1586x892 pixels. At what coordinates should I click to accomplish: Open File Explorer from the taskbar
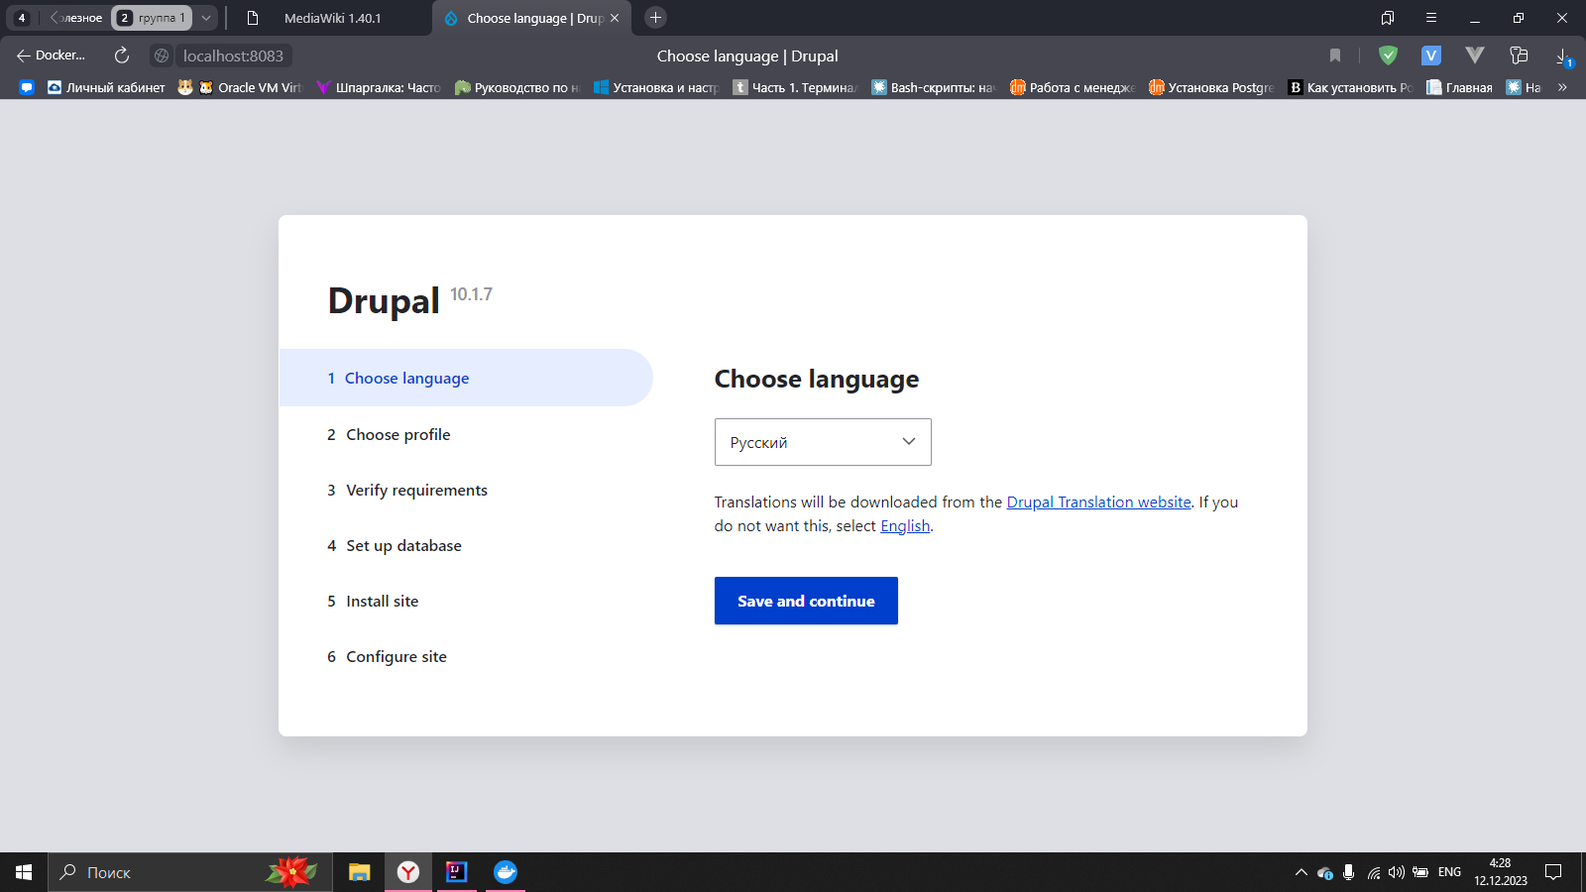pyautogui.click(x=359, y=872)
